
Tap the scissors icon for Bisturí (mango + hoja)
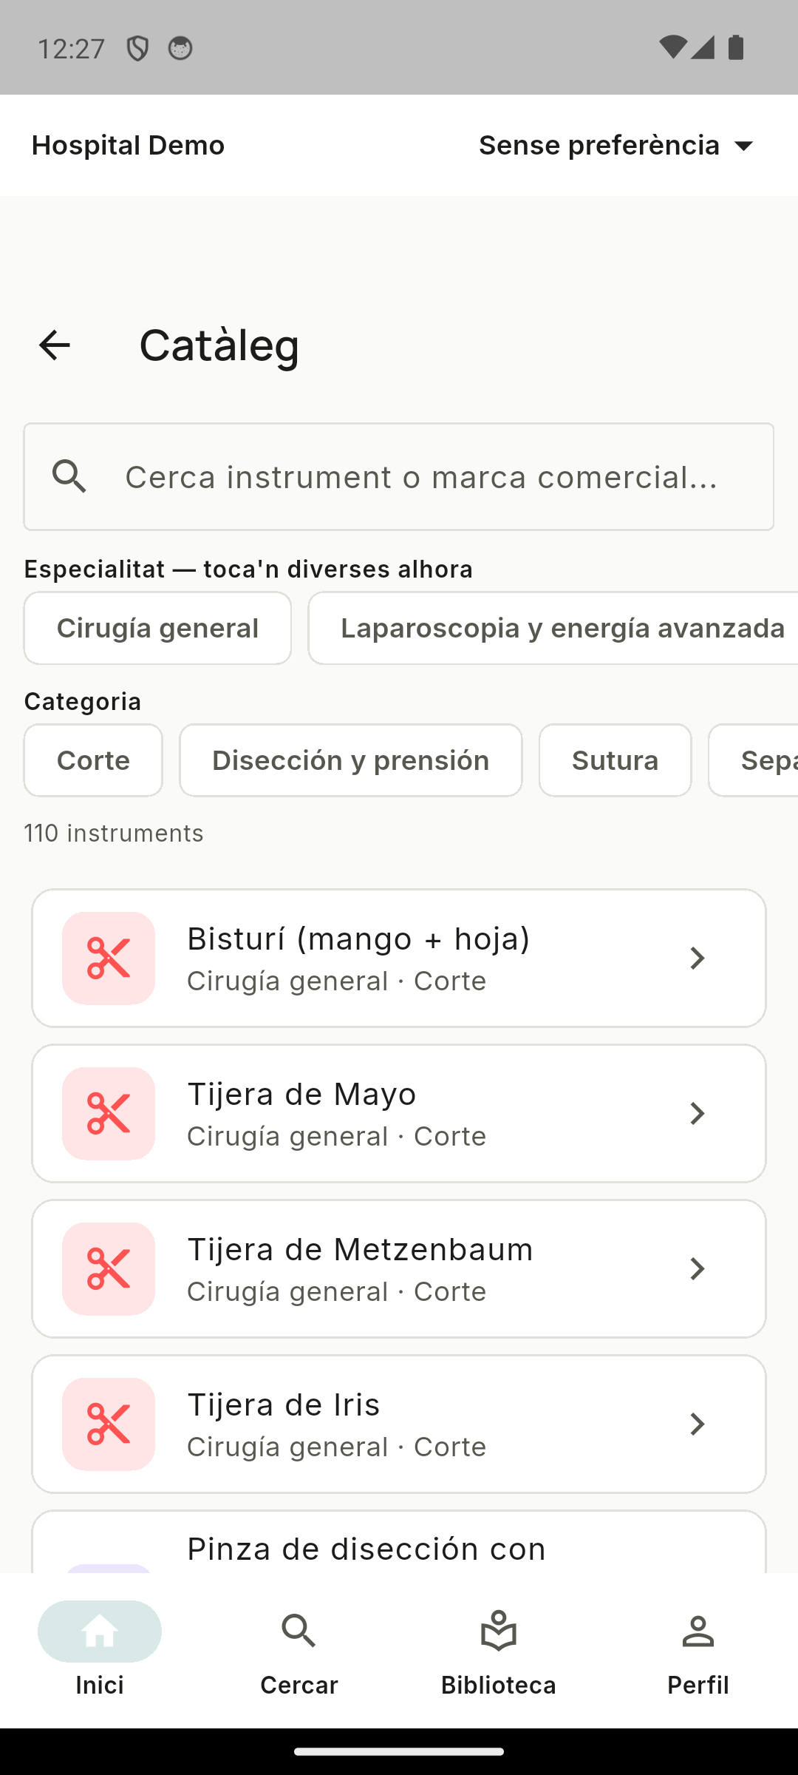pyautogui.click(x=109, y=958)
